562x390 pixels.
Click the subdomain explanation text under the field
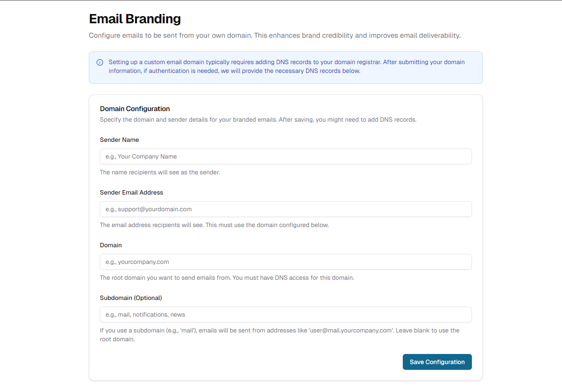pos(279,334)
